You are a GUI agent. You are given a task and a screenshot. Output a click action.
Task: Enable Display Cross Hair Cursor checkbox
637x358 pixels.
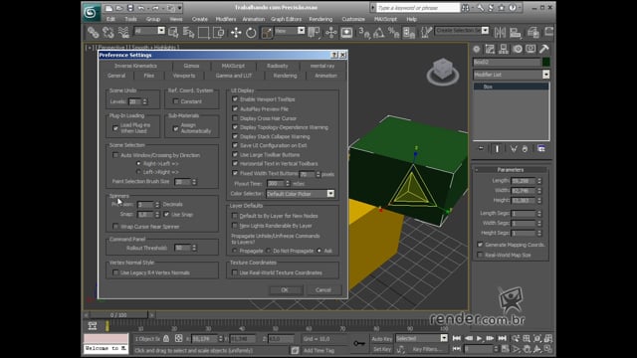point(235,118)
